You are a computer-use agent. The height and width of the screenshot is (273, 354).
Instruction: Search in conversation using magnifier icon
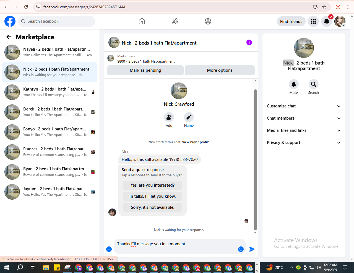[x=314, y=84]
